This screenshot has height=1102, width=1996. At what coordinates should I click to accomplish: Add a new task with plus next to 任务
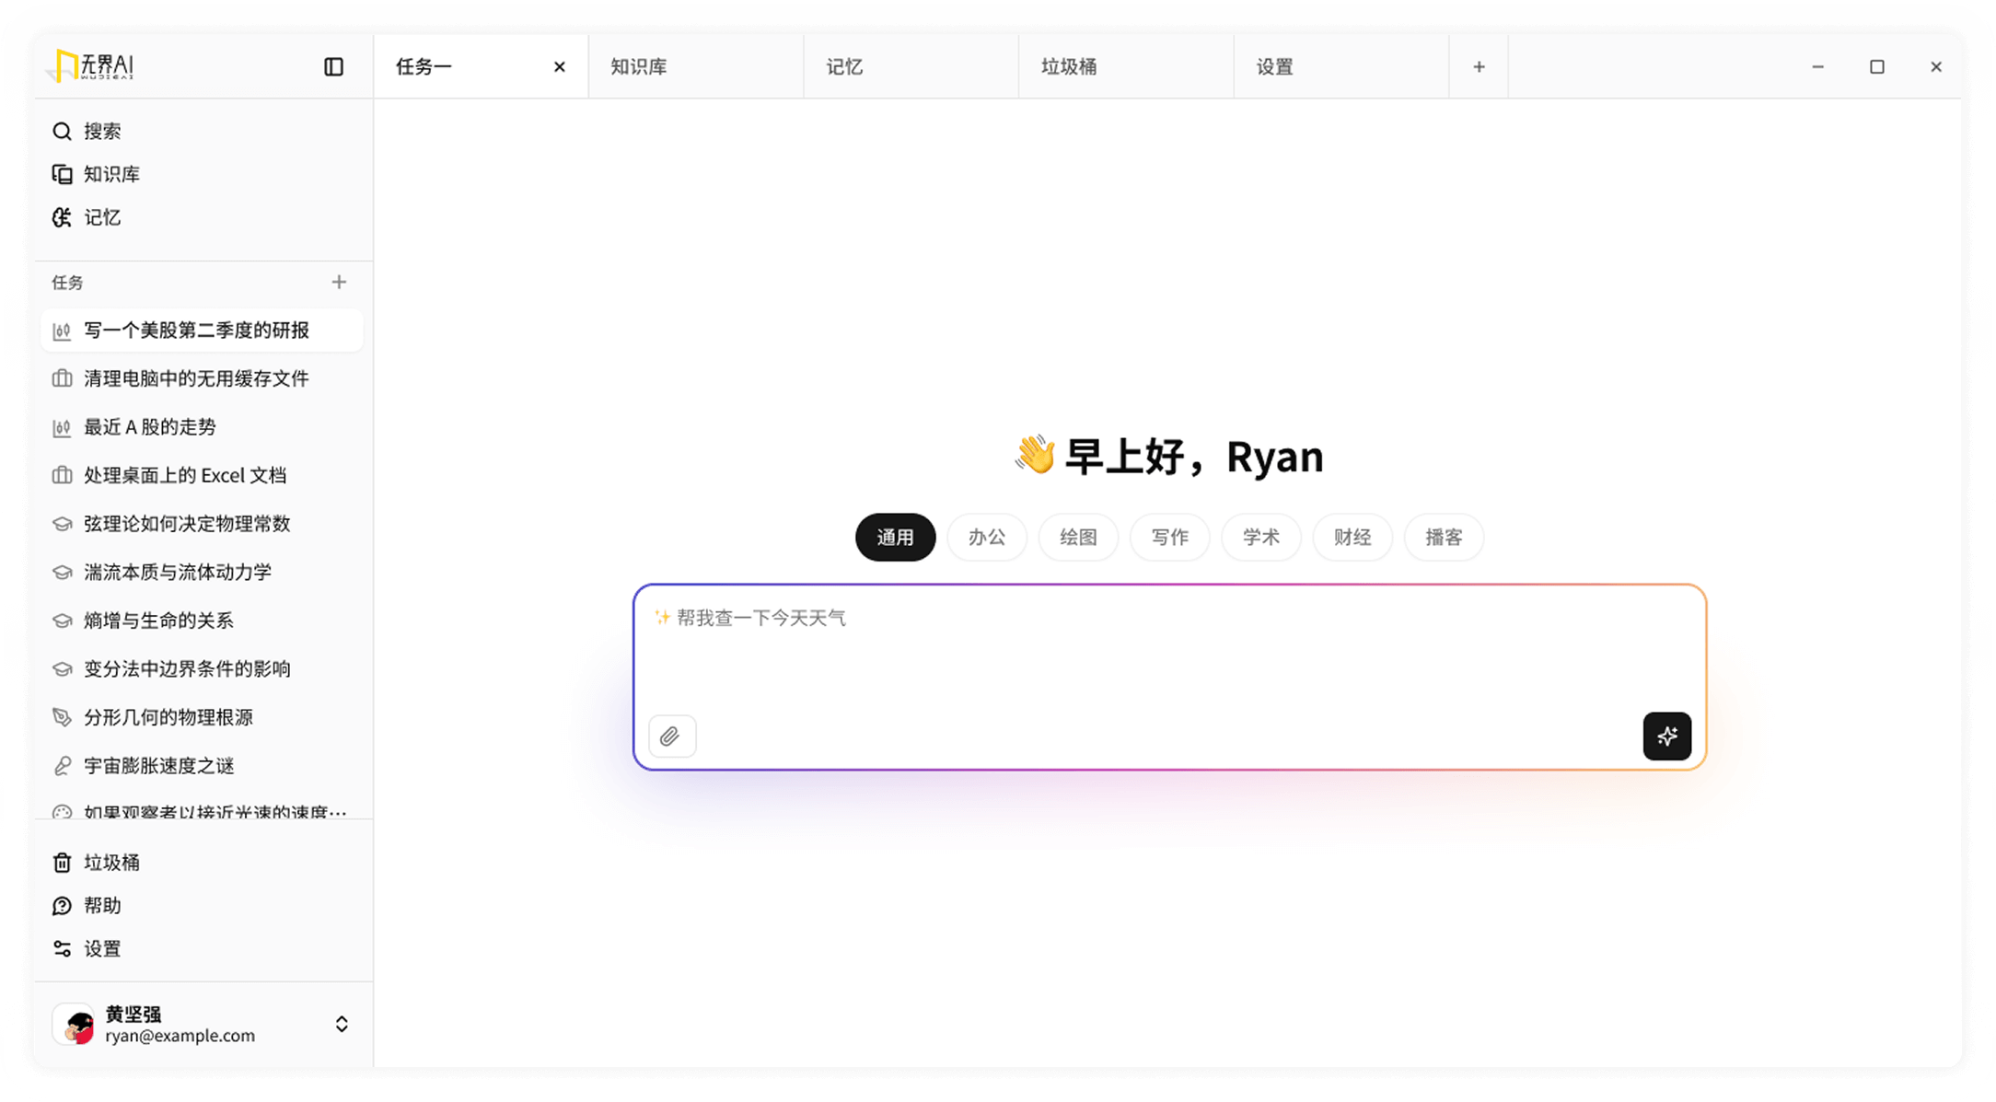339,282
